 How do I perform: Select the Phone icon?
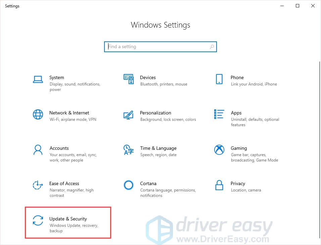(219, 79)
